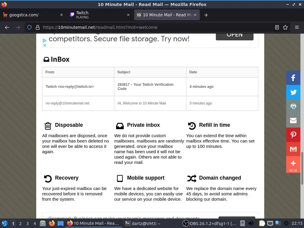Open Firefox hamburger menu

click(x=297, y=27)
